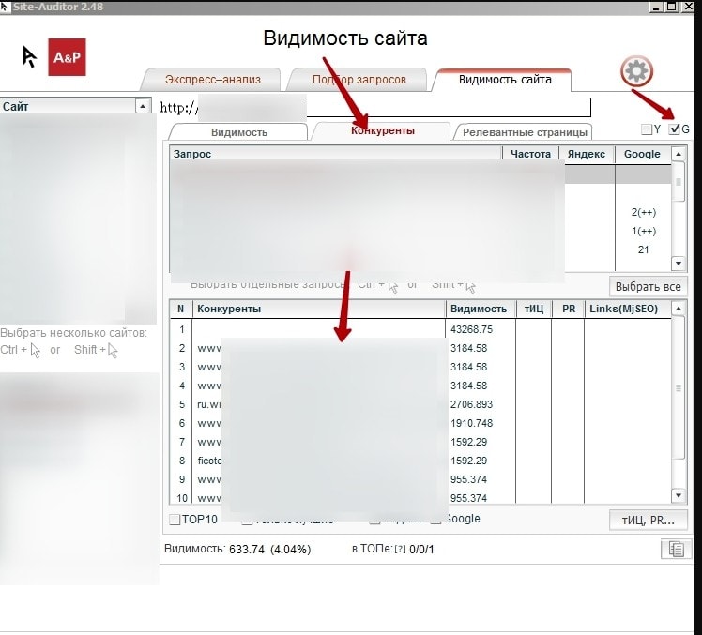Click the N column header
702x635 pixels.
(181, 309)
